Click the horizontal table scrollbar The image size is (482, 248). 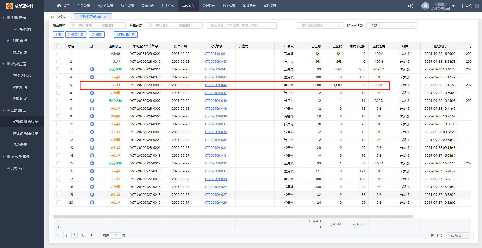click(x=233, y=217)
